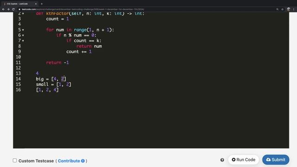Viewport: 297px width, 167px height.
Task: Click 'if count == k:' on line 7
Action: [x=84, y=41]
